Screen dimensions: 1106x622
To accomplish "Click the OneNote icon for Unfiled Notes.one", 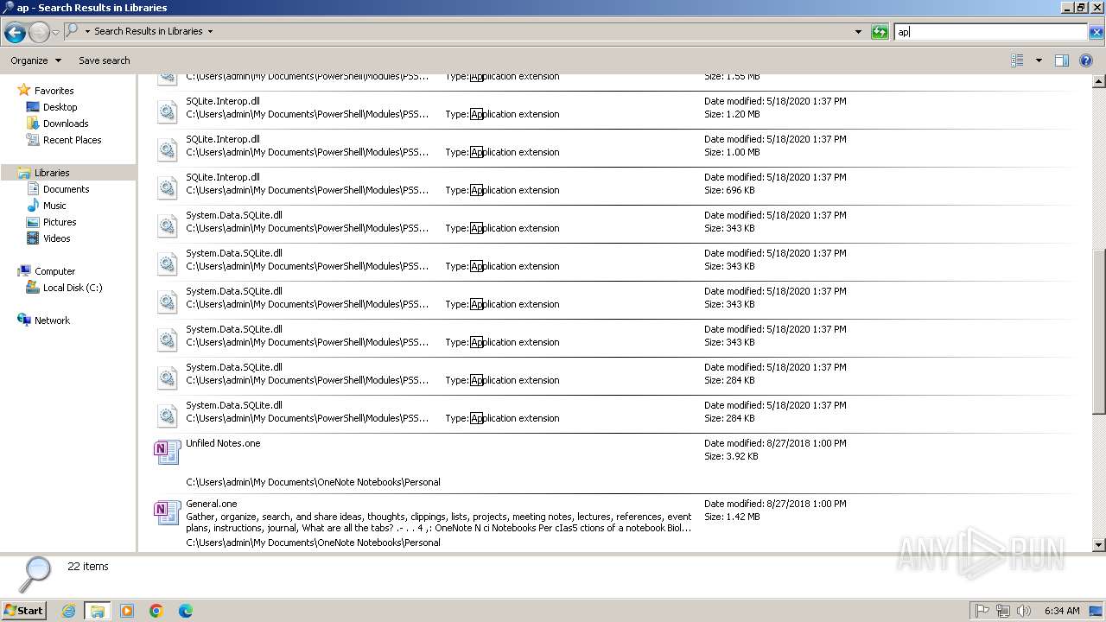I will (x=167, y=452).
